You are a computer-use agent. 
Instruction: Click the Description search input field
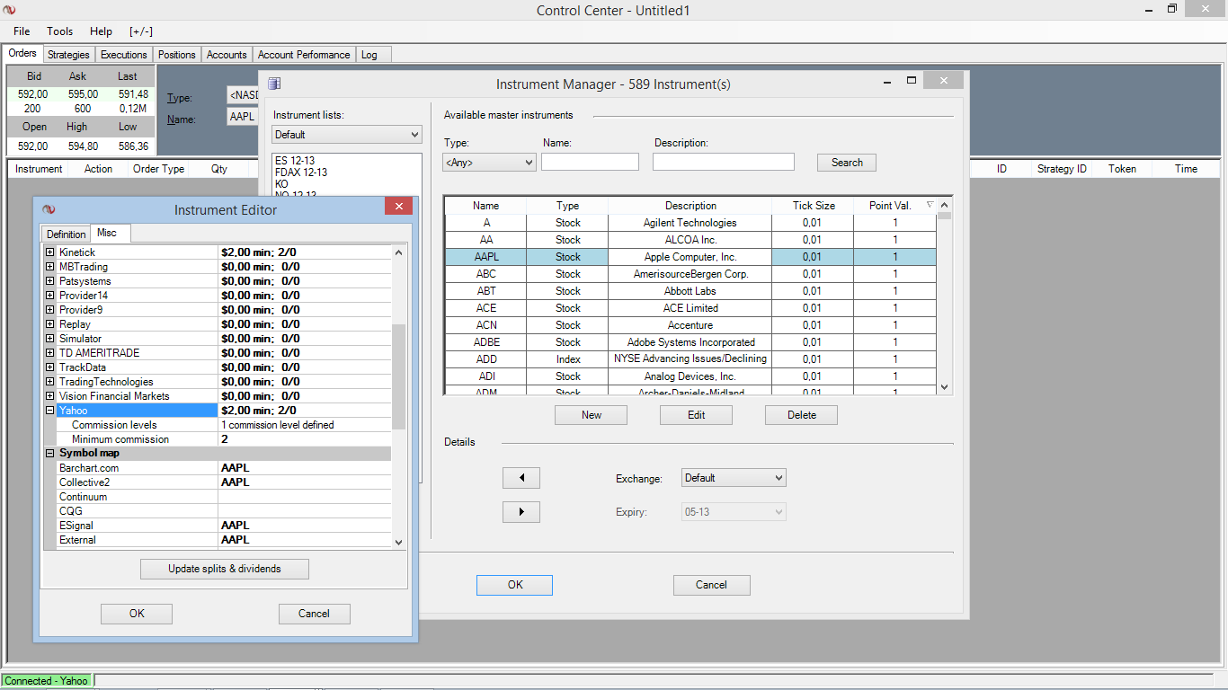tap(723, 163)
